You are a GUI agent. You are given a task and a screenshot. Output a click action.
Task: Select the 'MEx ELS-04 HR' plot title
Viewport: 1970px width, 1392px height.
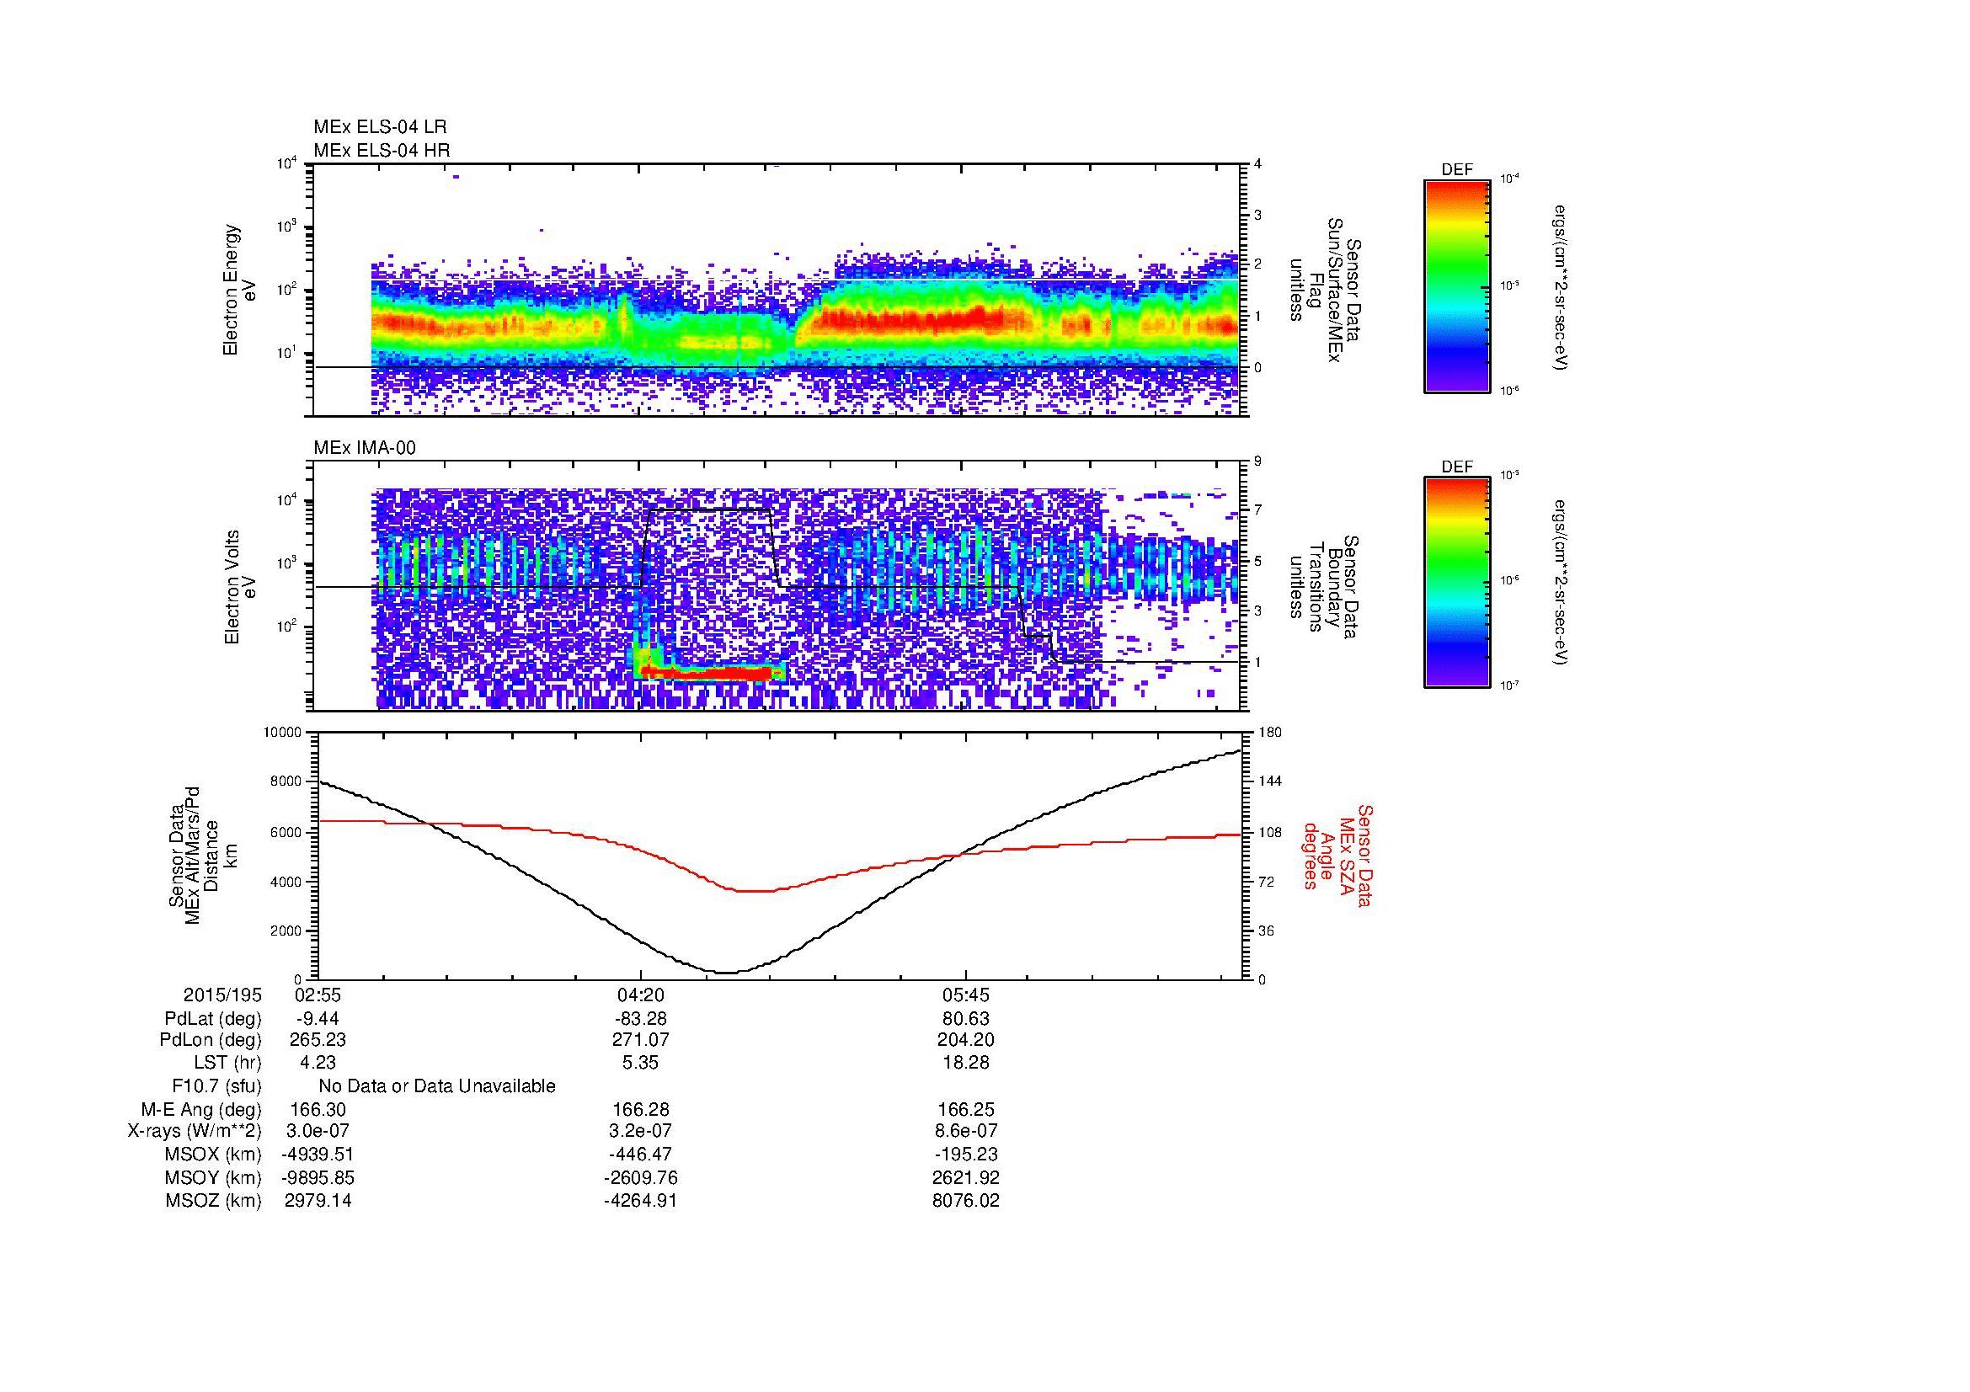pos(382,150)
